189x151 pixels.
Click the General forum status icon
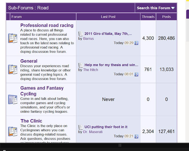(x=13, y=70)
